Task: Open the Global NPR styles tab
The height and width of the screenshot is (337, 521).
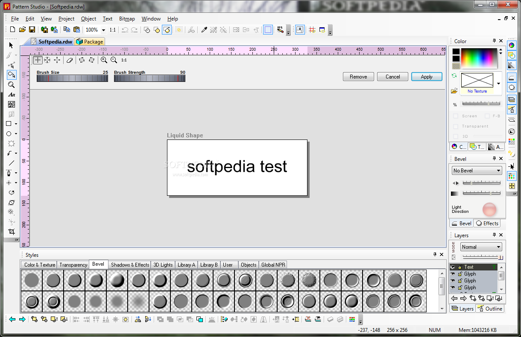Action: [273, 265]
